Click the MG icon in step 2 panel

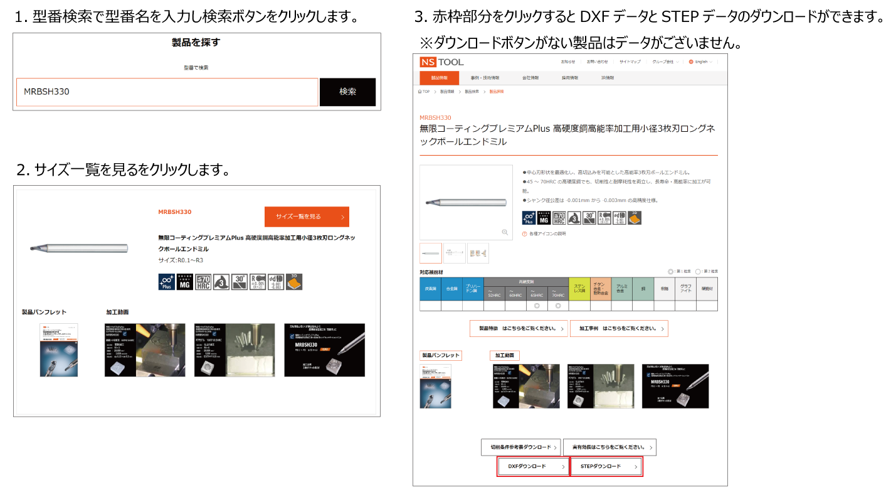184,282
